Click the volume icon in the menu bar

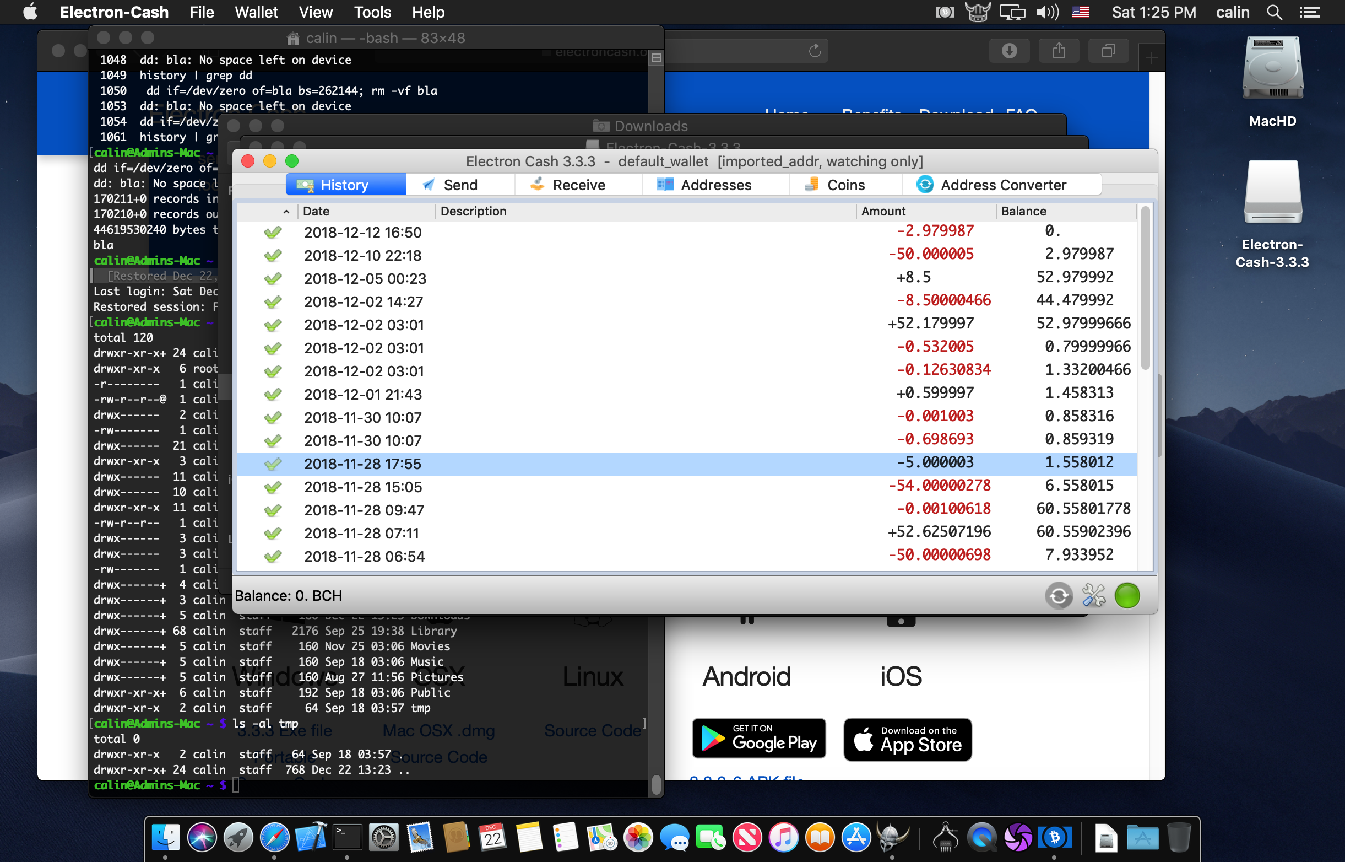coord(1046,12)
